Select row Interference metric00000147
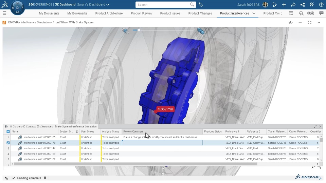Screen dimensions: 326x183 (x=39, y=148)
